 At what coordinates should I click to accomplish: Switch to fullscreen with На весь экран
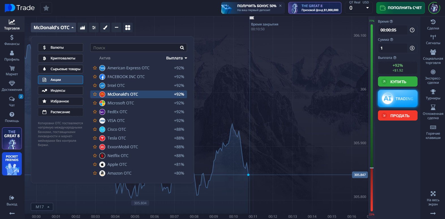(433, 198)
